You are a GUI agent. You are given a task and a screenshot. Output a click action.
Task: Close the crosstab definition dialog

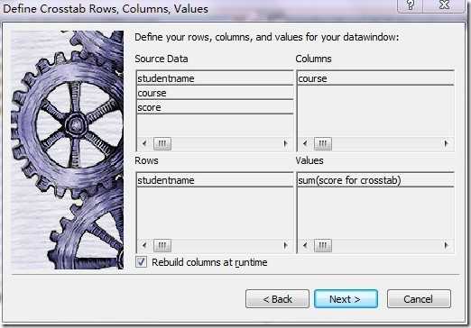click(x=444, y=5)
